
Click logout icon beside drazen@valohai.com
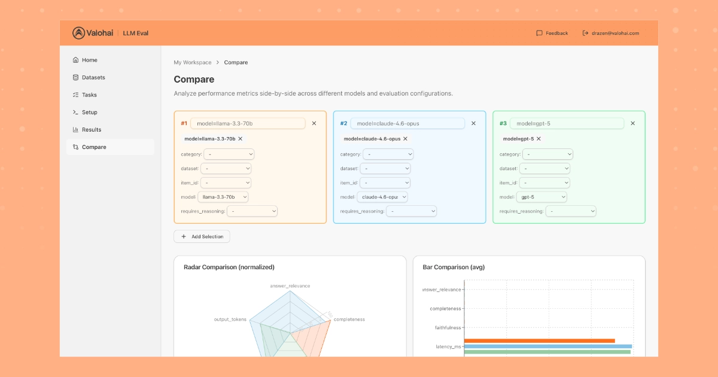(585, 34)
